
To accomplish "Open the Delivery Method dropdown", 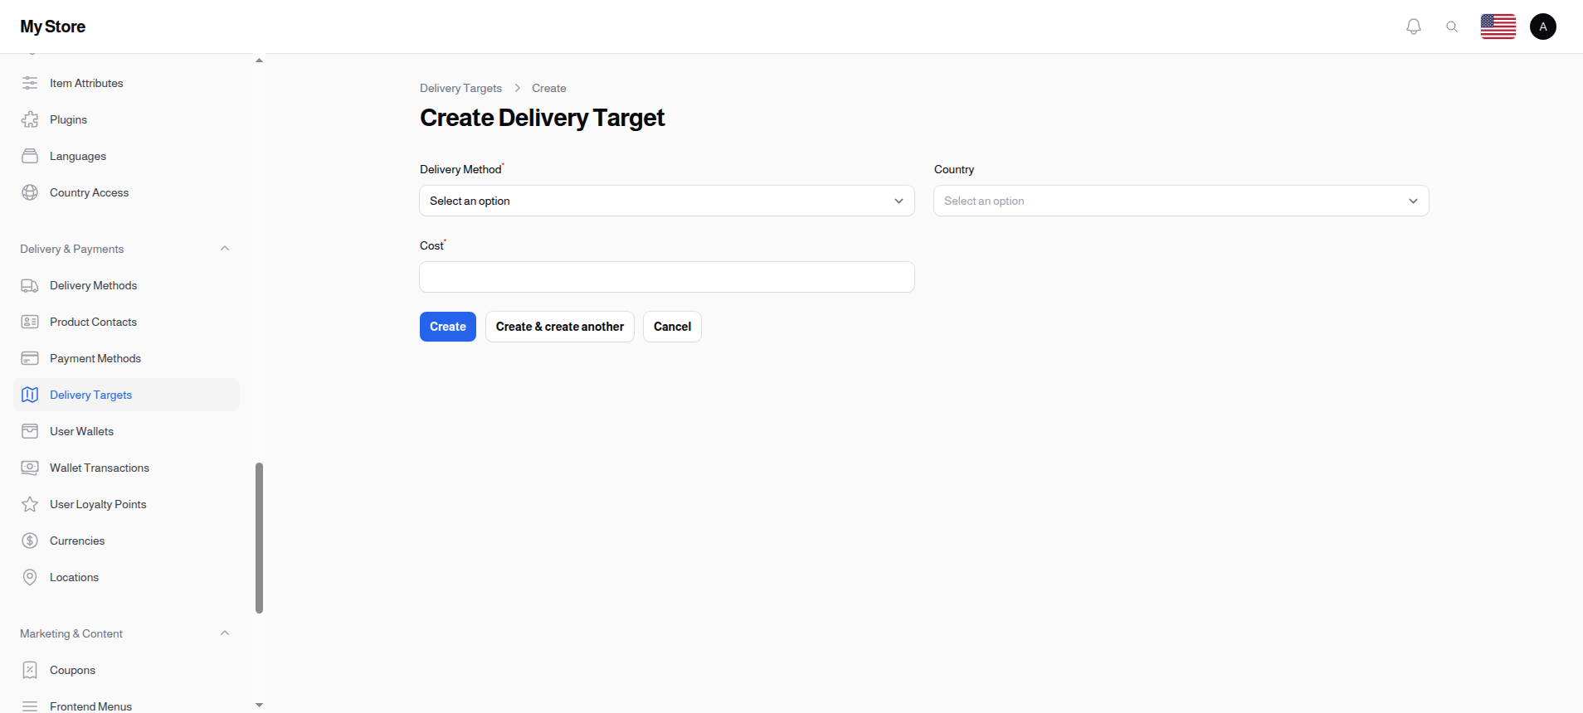I will [666, 201].
